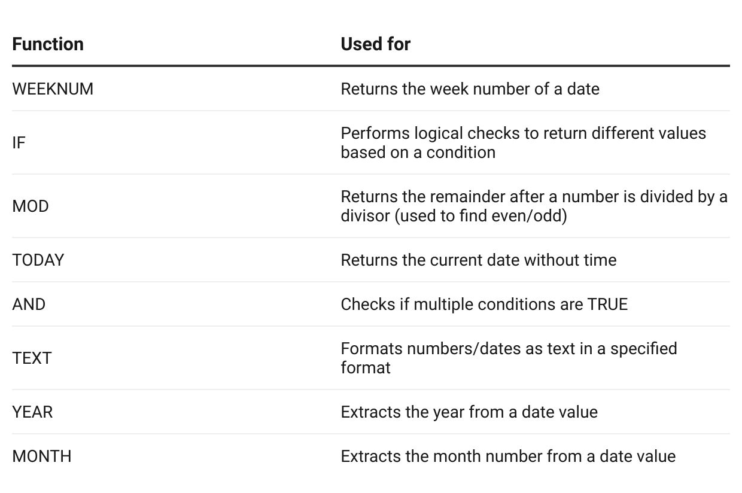Click the Used for column header
Image resolution: width=742 pixels, height=493 pixels.
[x=375, y=44]
